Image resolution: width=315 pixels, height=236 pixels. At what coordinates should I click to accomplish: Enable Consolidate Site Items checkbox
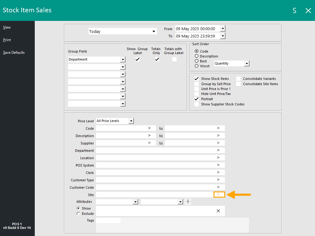pyautogui.click(x=238, y=84)
